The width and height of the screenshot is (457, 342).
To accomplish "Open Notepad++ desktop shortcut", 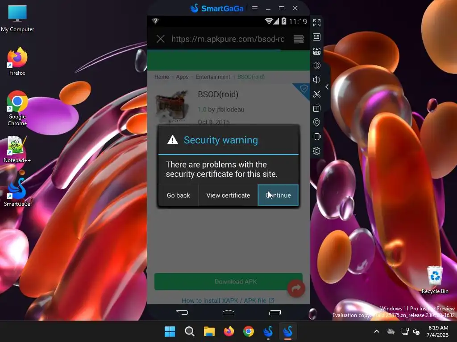I will [x=17, y=149].
